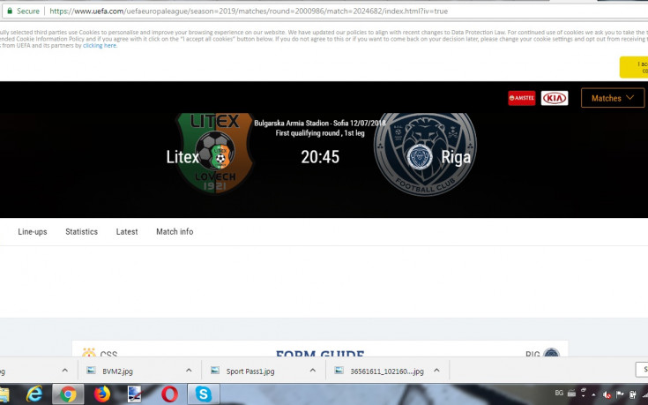Click 'Bulgarska Armia Stadion - Sofia' venue text
648x405 pixels.
pyautogui.click(x=302, y=123)
